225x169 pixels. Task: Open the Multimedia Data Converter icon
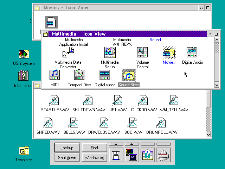pos(68,52)
